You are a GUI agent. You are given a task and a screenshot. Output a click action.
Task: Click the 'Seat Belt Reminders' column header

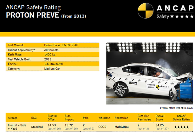(x=144, y=118)
